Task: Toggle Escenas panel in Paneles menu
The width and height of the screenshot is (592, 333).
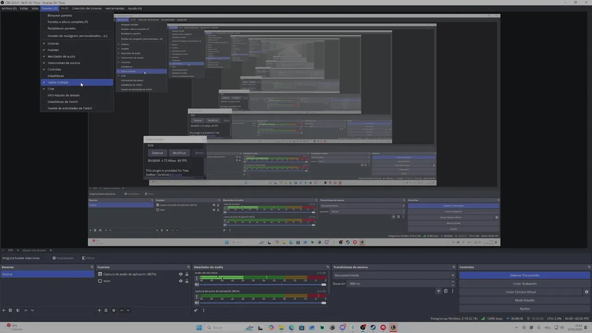Action: pos(77,43)
